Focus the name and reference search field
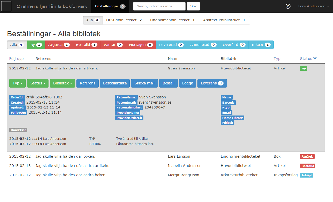 click(x=159, y=6)
